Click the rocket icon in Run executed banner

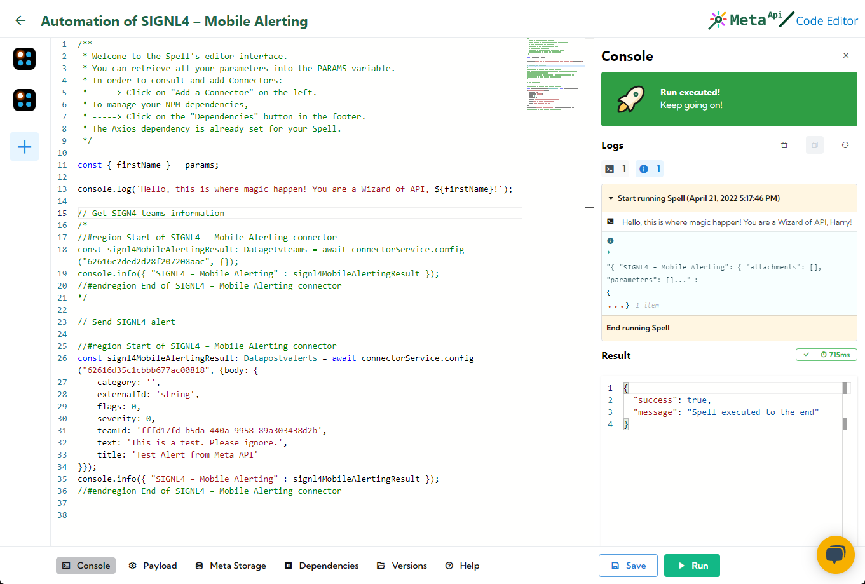[631, 99]
